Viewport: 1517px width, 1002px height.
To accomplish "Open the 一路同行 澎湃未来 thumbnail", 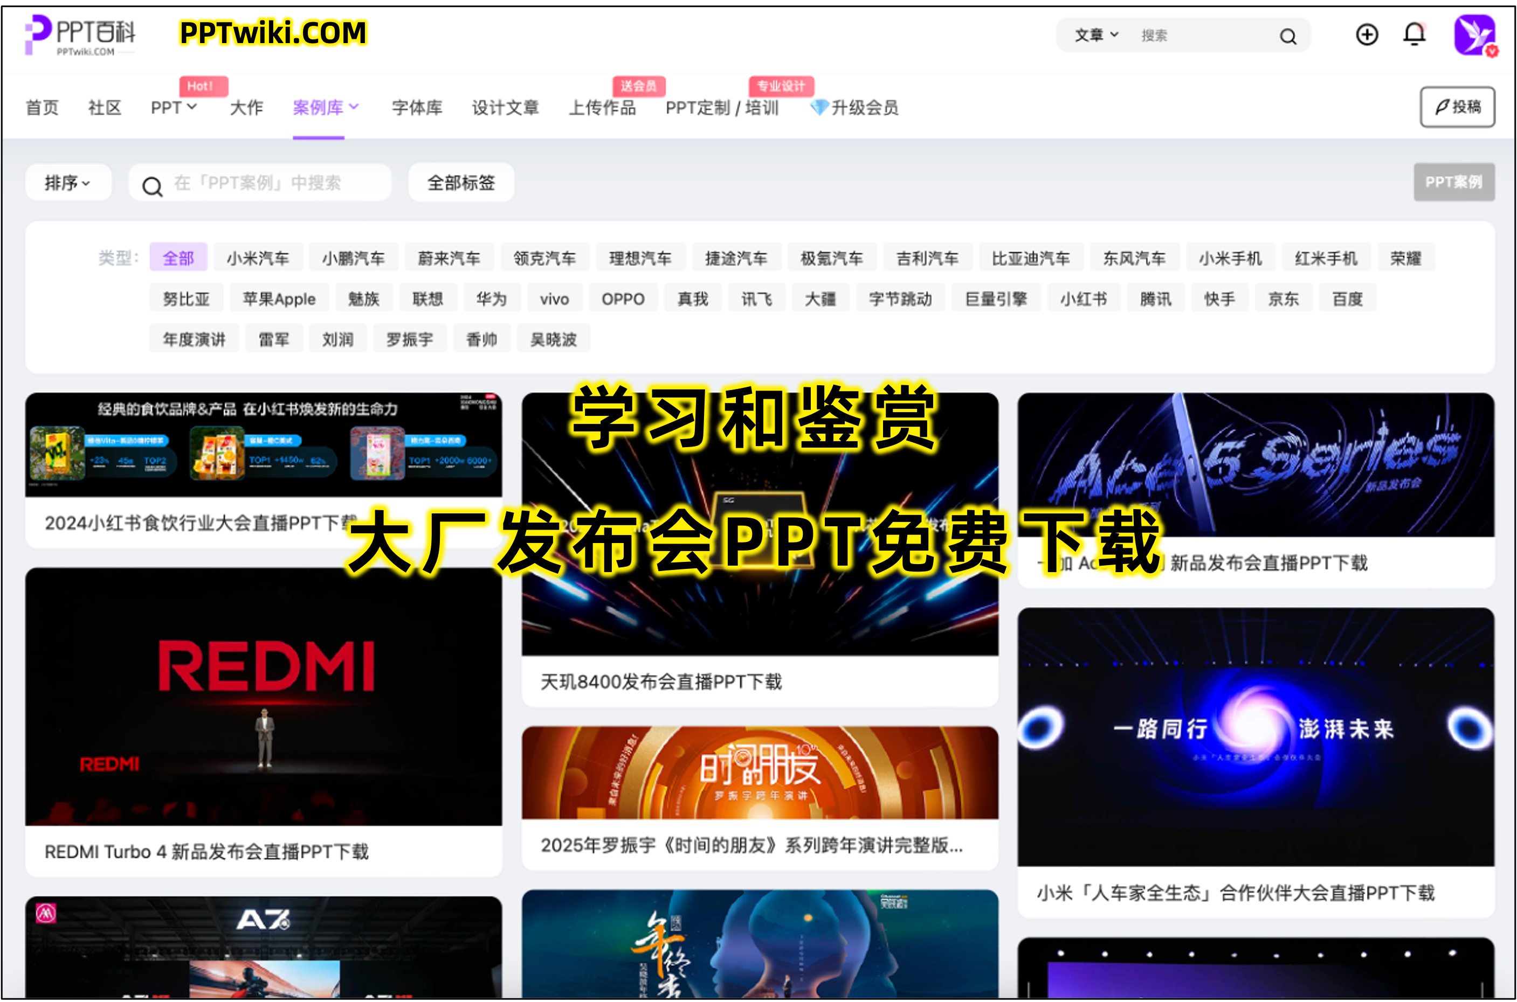I will [1256, 737].
